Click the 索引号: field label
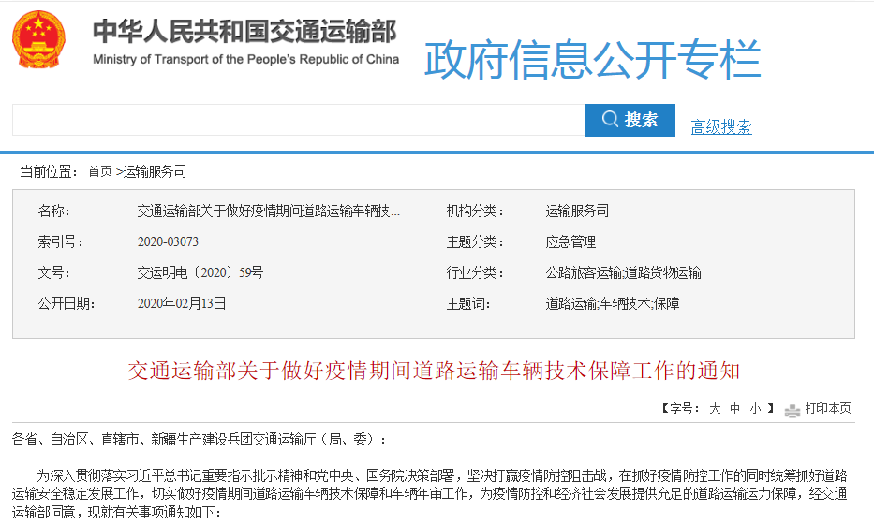874x525 pixels. 60,241
